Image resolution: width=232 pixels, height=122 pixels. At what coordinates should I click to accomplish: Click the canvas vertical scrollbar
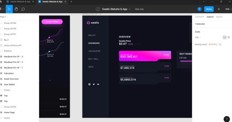coord(190,32)
